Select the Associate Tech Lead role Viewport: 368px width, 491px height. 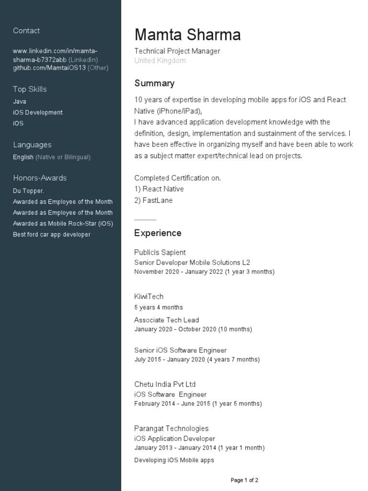tap(166, 320)
